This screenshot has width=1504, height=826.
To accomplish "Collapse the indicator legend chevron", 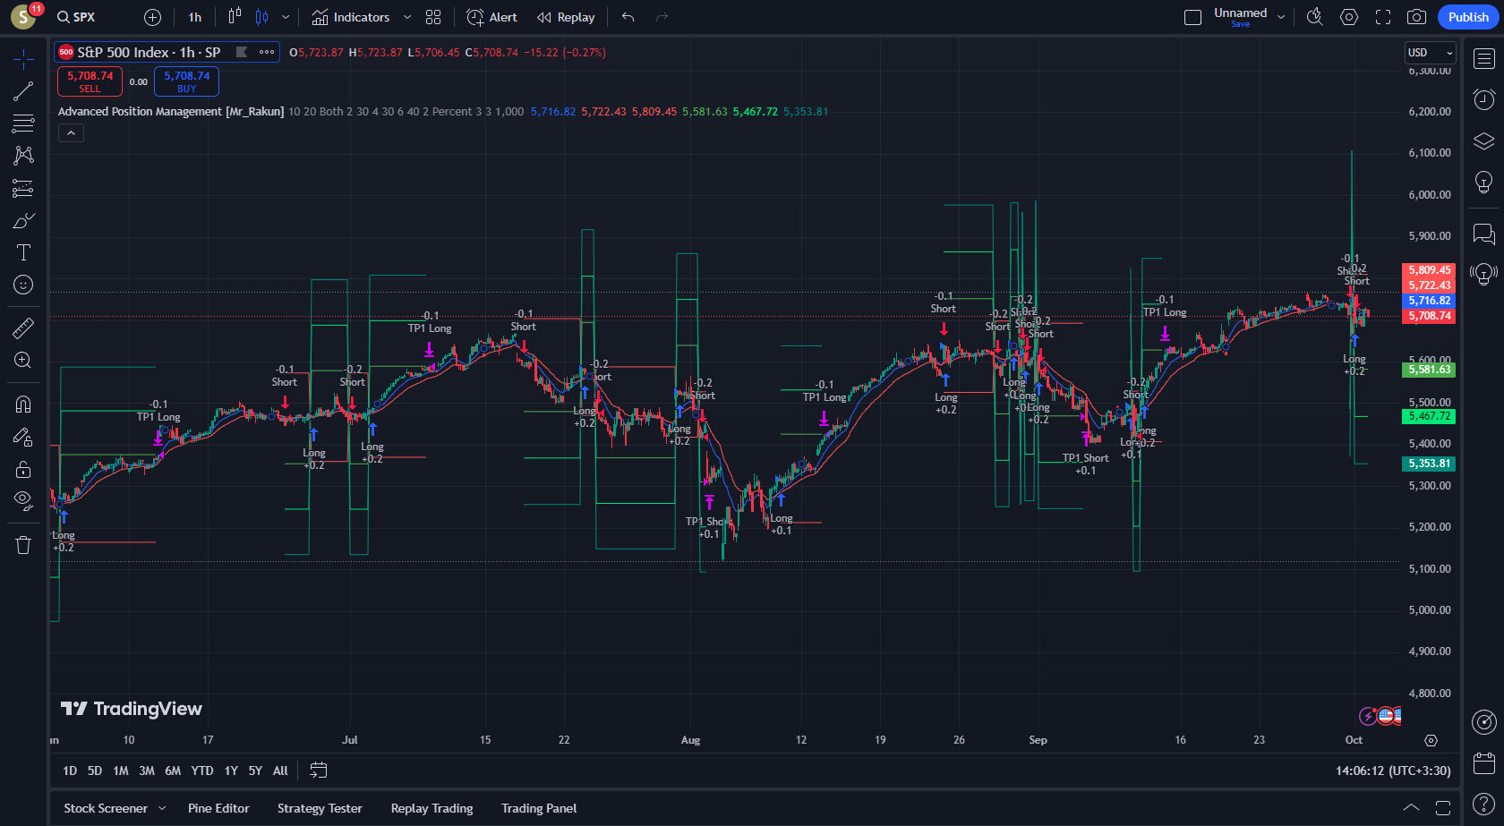I will [x=71, y=133].
